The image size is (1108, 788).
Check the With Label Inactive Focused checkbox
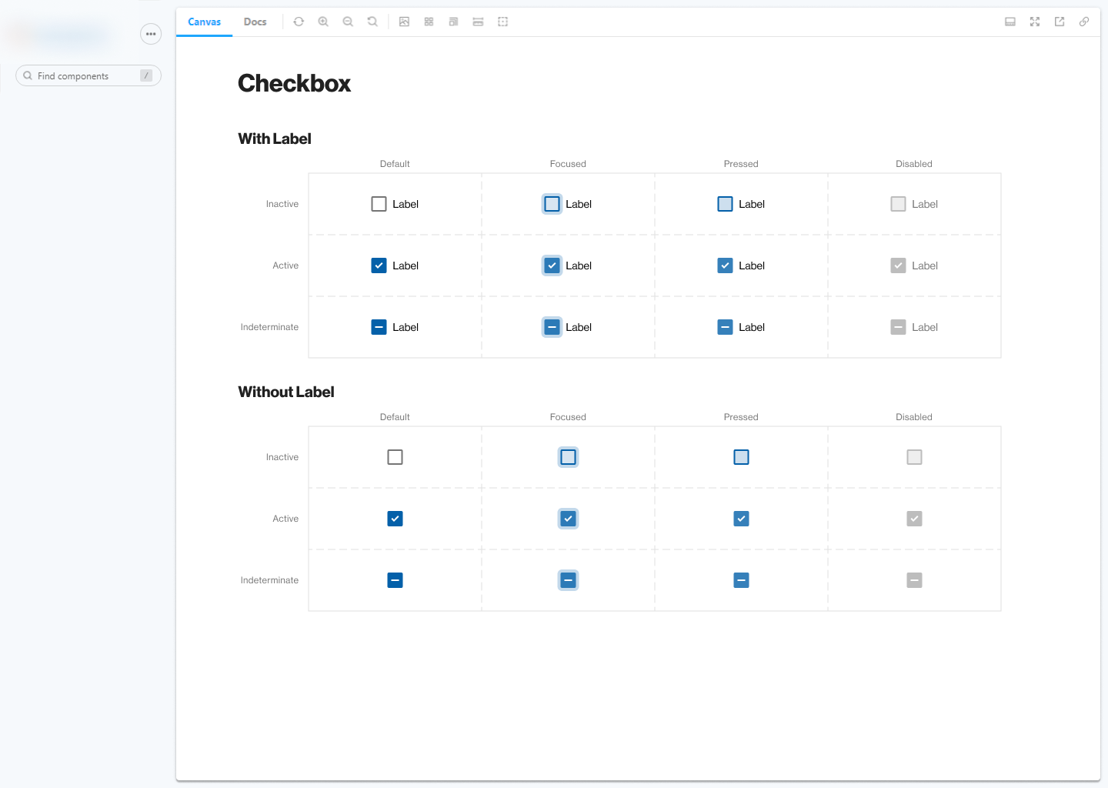[x=552, y=204]
